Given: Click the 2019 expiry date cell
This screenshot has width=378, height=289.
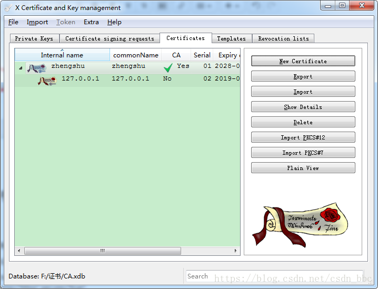Looking at the screenshot, I should 227,78.
